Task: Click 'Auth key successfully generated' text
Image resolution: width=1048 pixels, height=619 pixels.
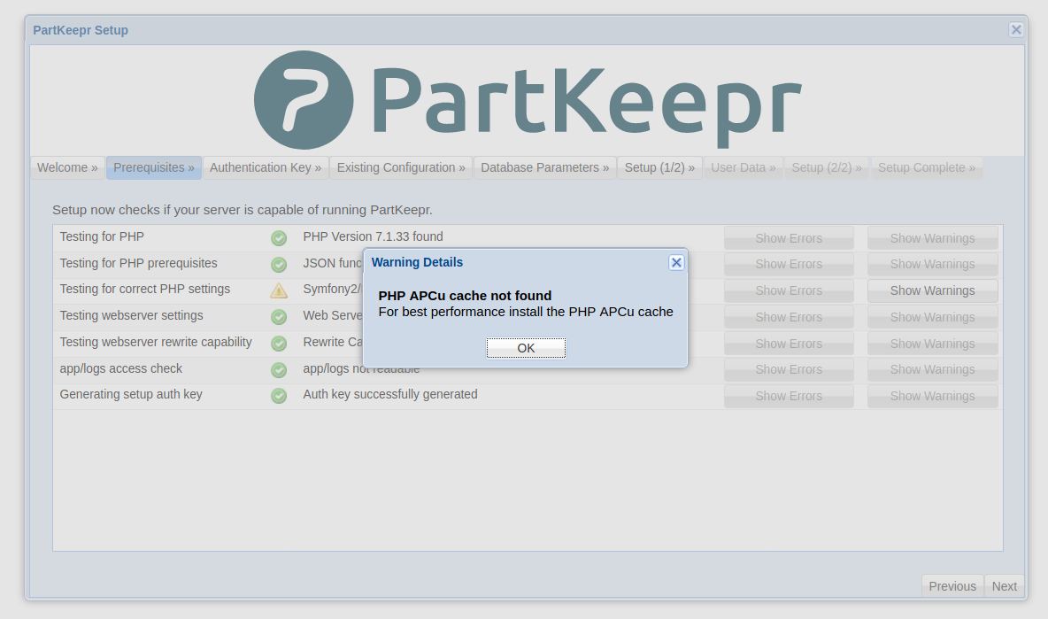Action: 390,394
